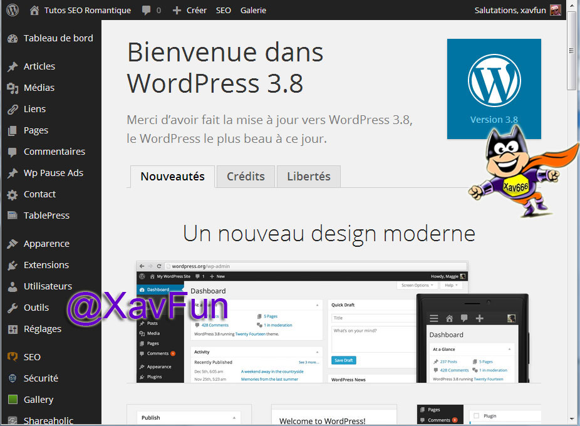Click the Wp Pause Ads pin icon
The height and width of the screenshot is (426, 580).
pyautogui.click(x=13, y=173)
